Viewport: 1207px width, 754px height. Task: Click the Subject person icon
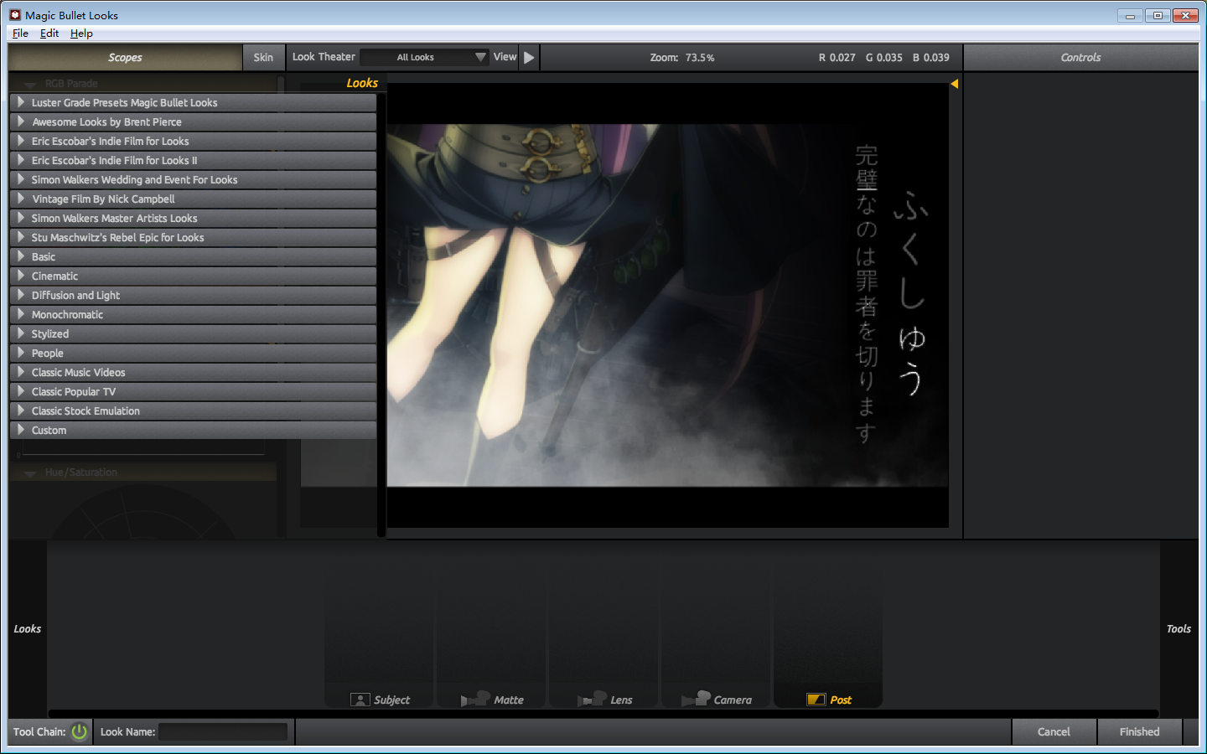(360, 700)
